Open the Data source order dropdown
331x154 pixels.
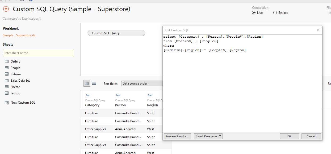(x=142, y=83)
